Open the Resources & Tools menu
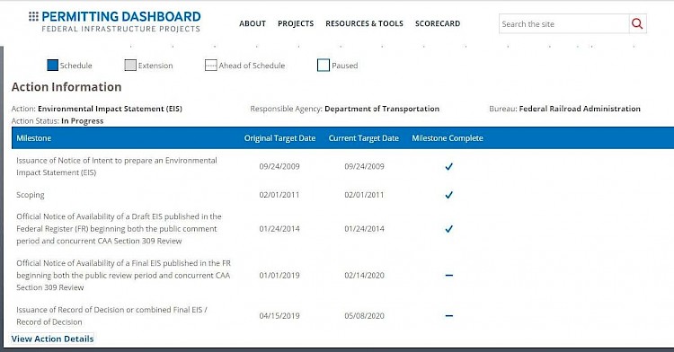The height and width of the screenshot is (352, 674). coord(365,23)
